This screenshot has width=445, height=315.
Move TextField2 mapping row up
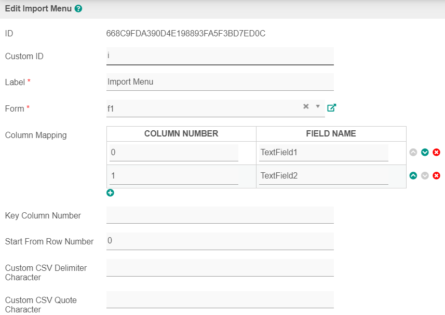coord(413,176)
